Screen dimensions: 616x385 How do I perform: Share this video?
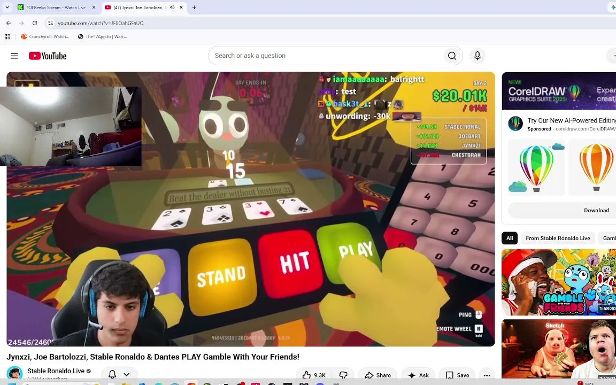pos(378,375)
